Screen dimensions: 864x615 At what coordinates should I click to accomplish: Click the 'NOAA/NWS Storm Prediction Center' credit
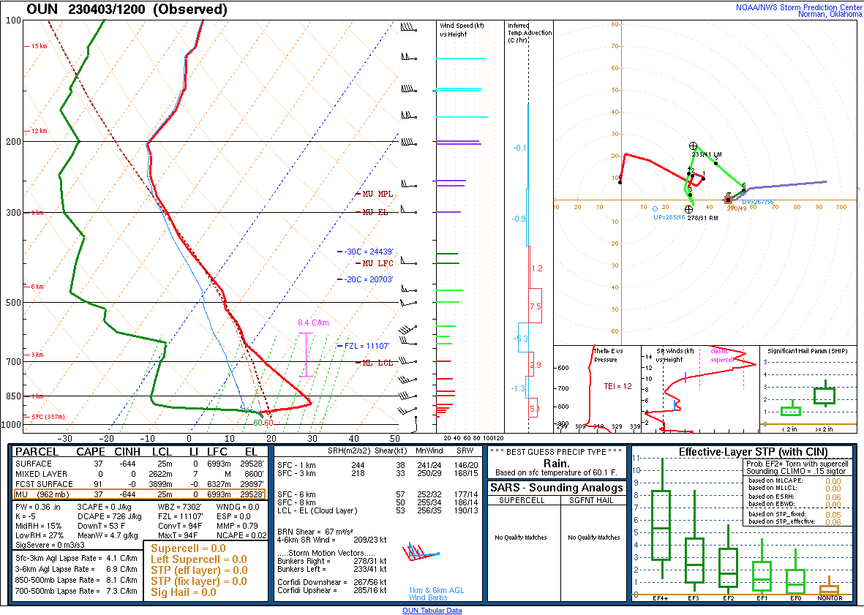[799, 7]
